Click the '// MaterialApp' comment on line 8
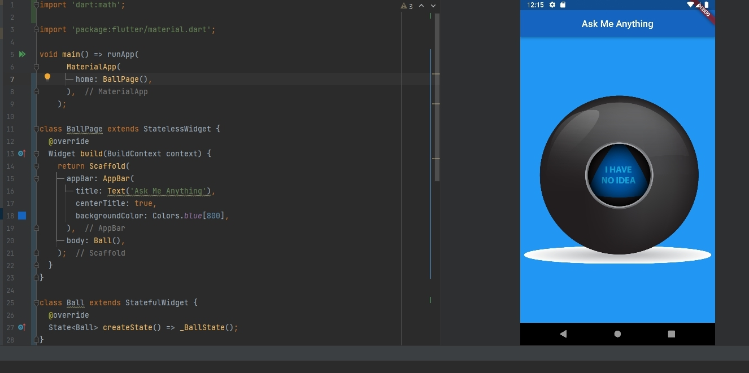This screenshot has width=749, height=373. click(116, 91)
